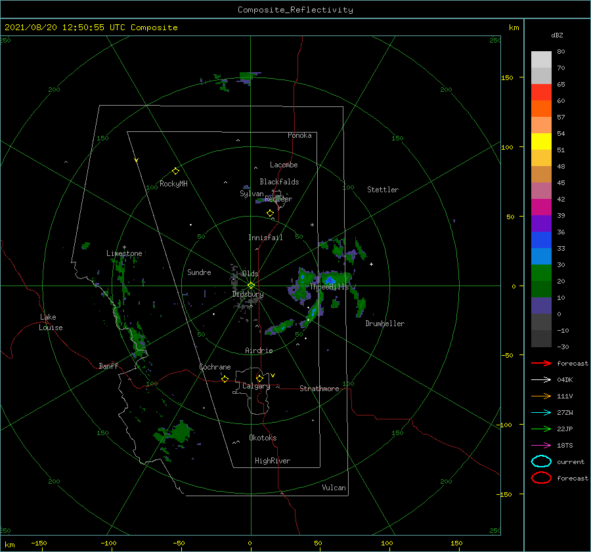Click the magenta 18TS arrow icon
Screen dimensions: 591x552
[541, 445]
